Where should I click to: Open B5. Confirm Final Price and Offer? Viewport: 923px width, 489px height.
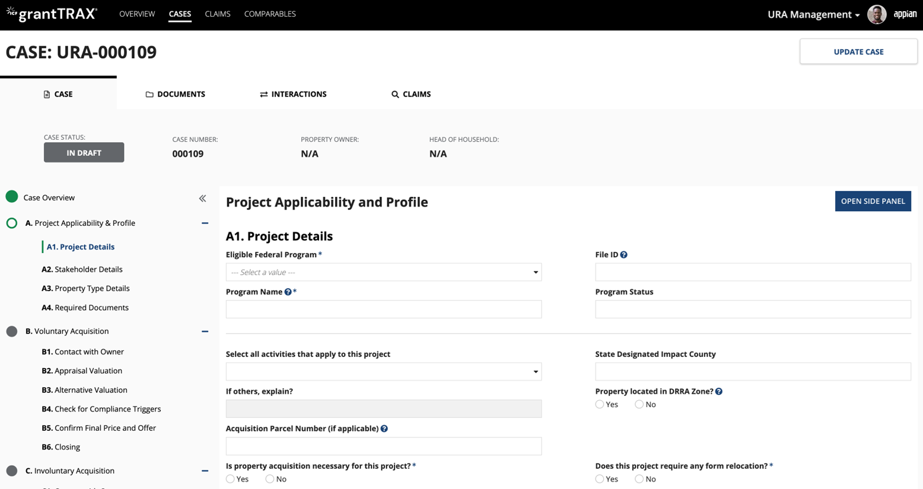(x=98, y=428)
